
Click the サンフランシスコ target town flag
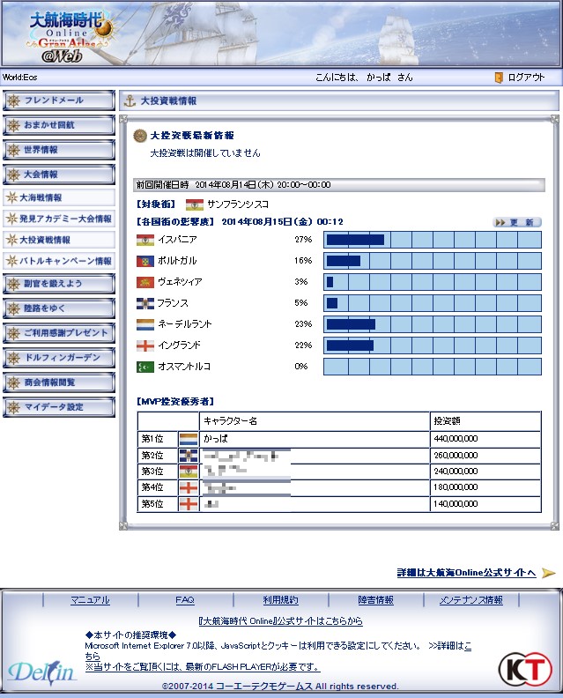195,204
